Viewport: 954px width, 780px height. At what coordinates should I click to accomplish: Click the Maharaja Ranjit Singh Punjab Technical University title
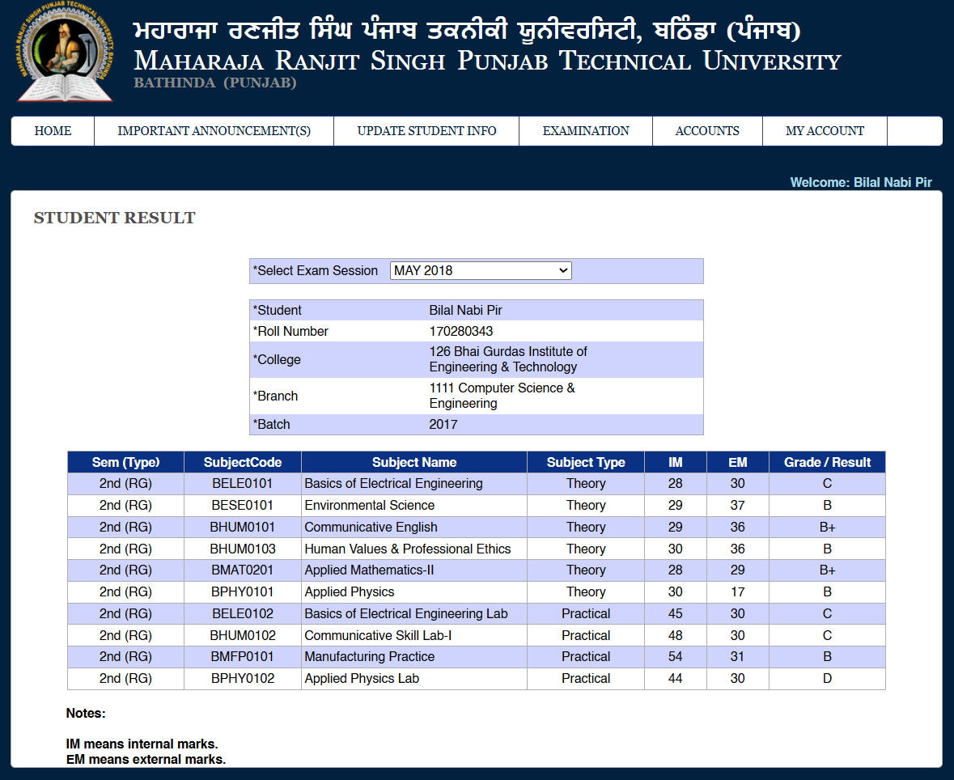(487, 61)
